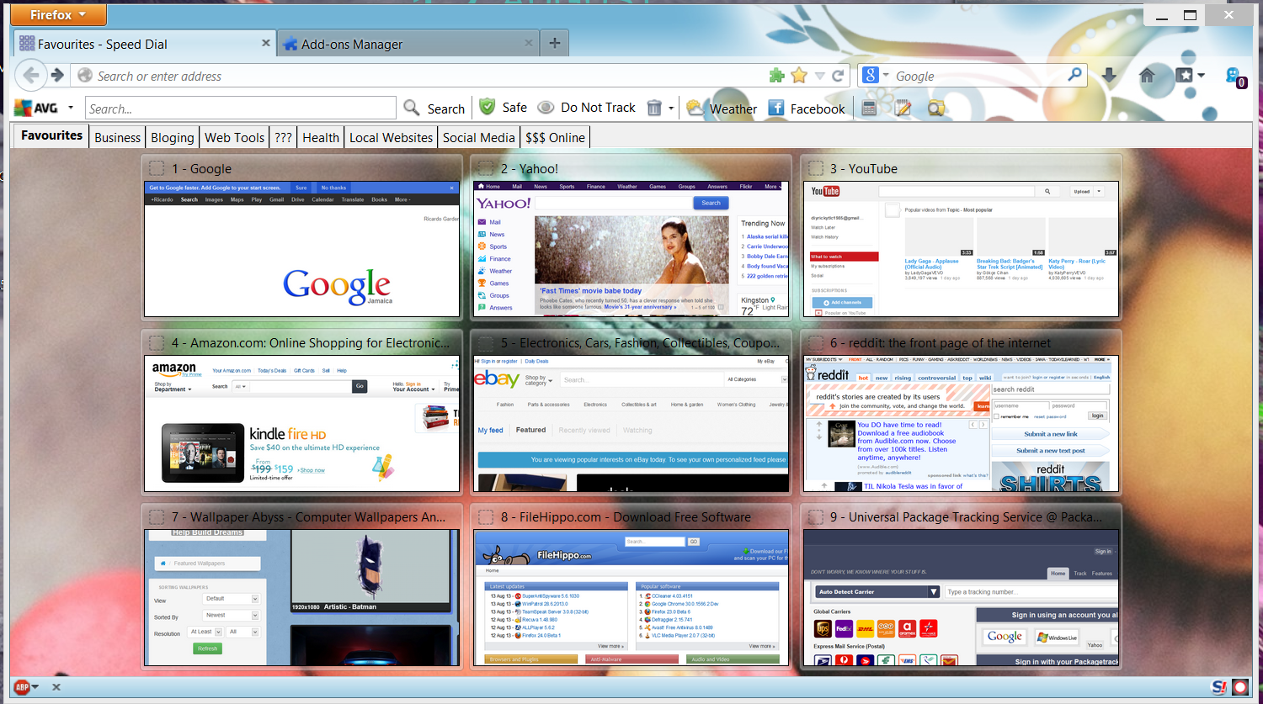Click the red circle icon in add-on bar

[x=1240, y=687]
